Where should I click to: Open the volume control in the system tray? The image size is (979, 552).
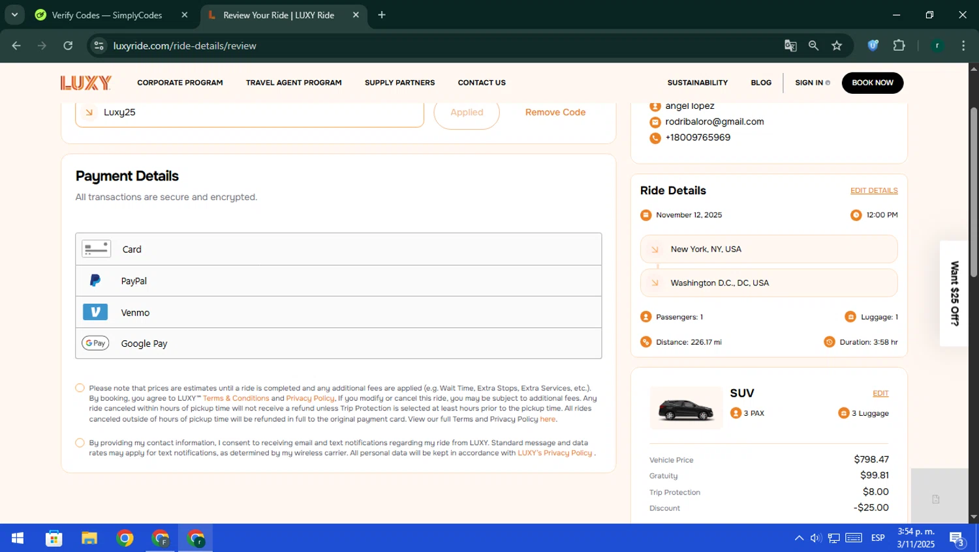click(x=816, y=538)
